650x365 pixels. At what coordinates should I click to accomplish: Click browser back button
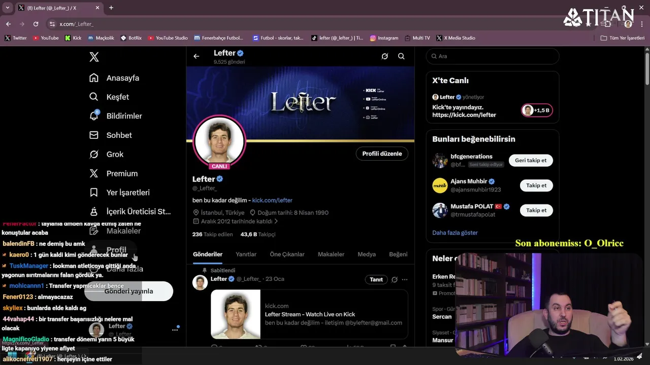(x=8, y=24)
